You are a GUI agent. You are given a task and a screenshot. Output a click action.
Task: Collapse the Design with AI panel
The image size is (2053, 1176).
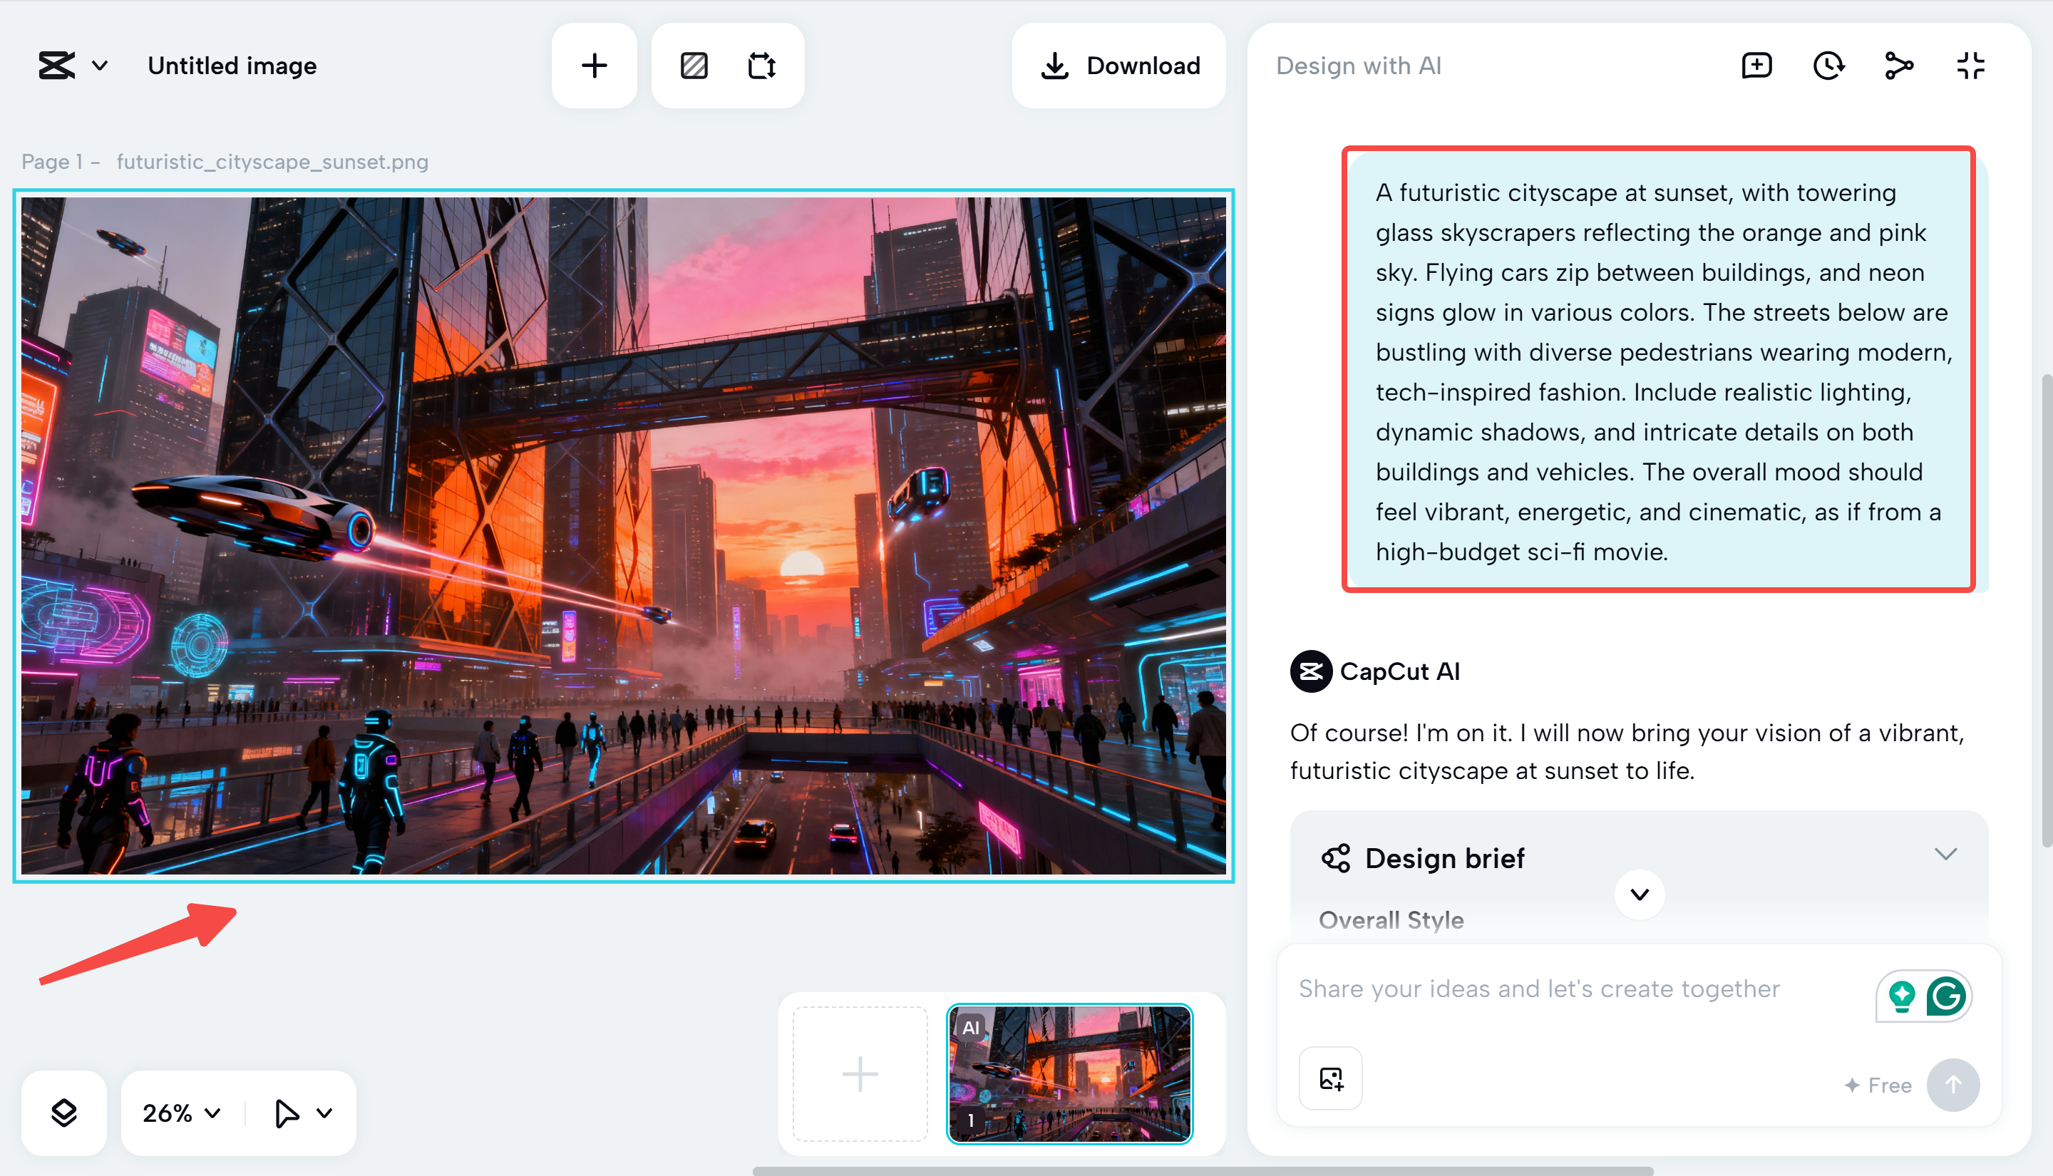1970,66
